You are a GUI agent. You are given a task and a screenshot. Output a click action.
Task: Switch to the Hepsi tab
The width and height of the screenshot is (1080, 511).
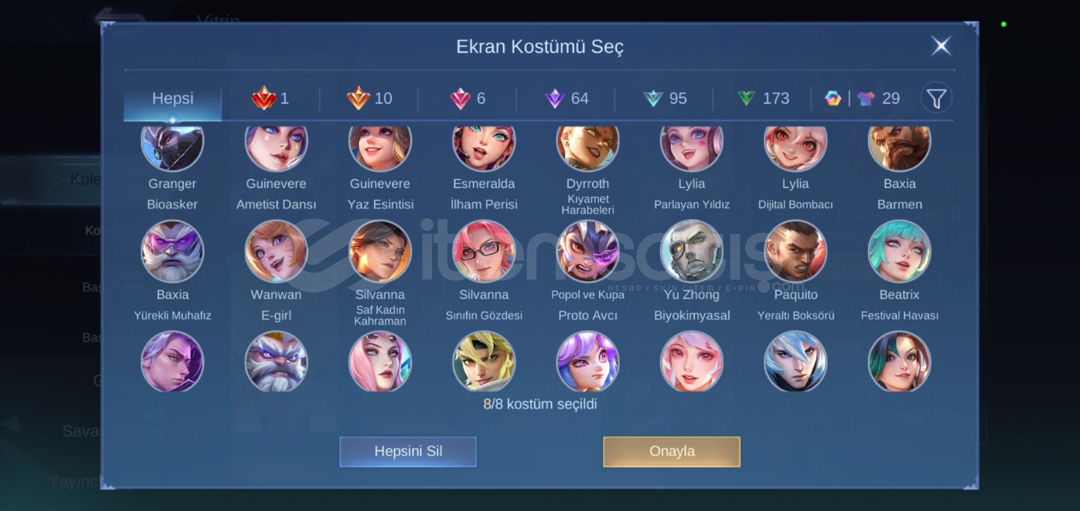click(x=172, y=98)
